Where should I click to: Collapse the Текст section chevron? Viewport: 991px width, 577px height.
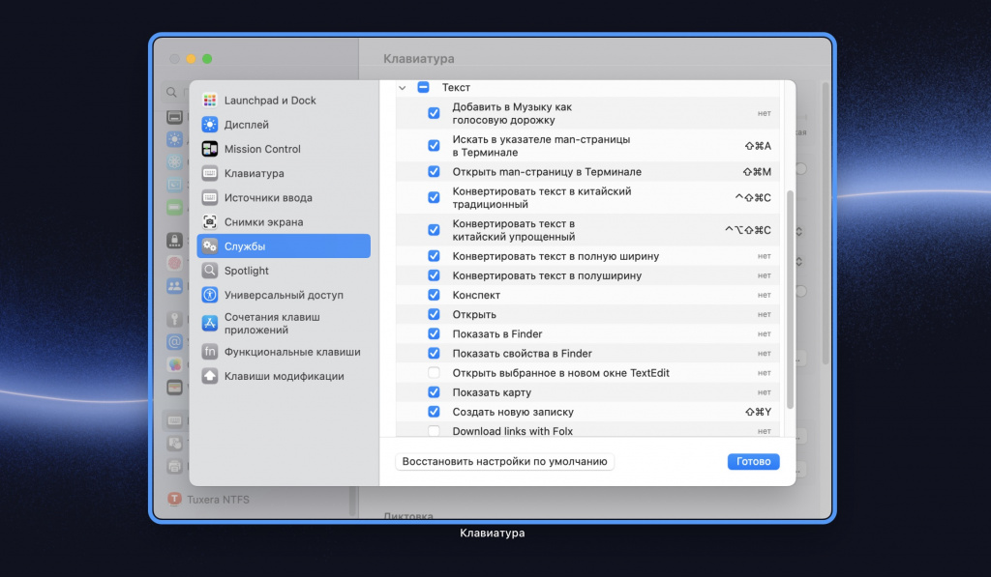(x=403, y=88)
